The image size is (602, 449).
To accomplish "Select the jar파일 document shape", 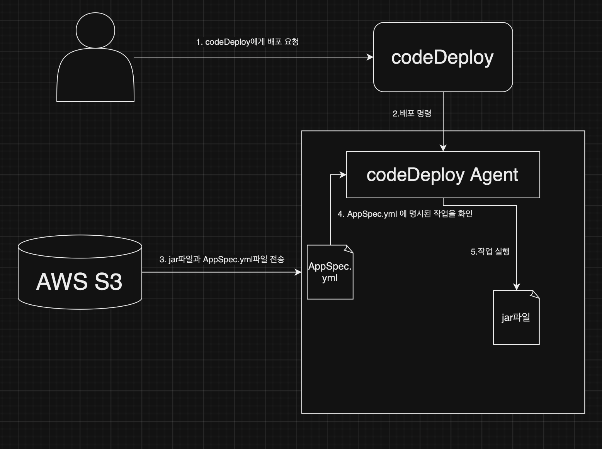I will (x=516, y=317).
